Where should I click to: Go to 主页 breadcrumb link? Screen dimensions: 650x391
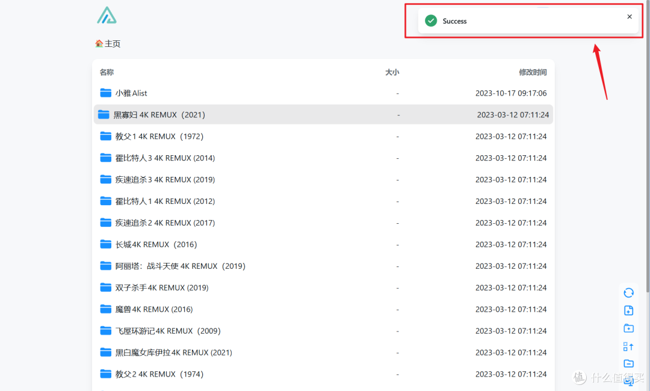(113, 44)
